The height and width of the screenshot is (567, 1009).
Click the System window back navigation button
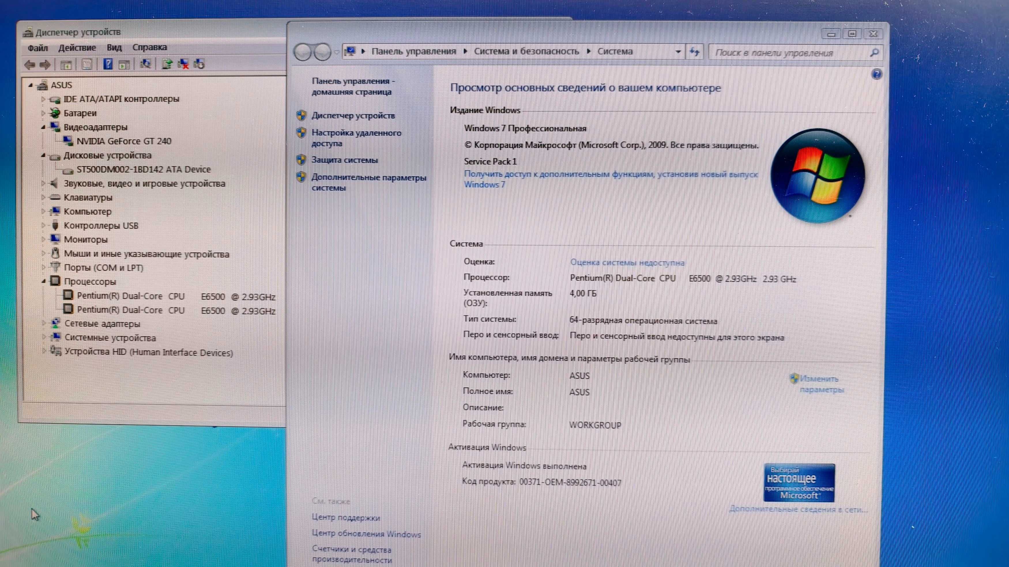coord(303,52)
